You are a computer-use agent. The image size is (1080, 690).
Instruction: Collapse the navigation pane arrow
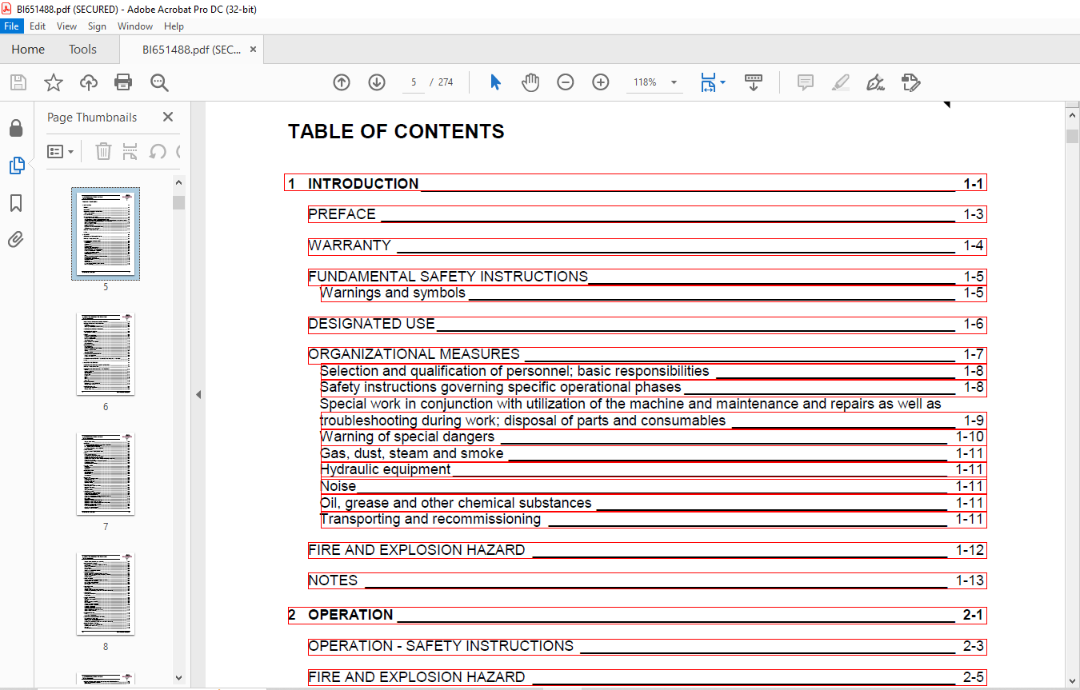pyautogui.click(x=198, y=394)
